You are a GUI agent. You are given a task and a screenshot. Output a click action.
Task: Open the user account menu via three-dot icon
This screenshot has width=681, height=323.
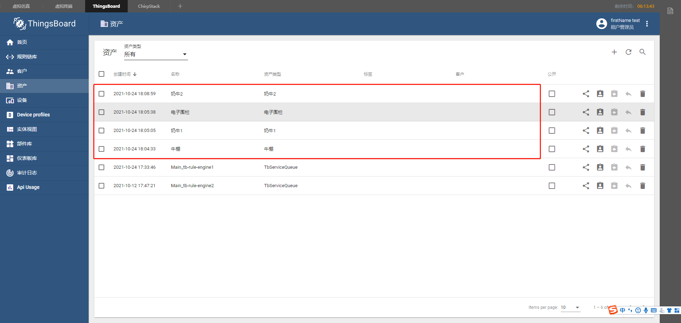pos(647,24)
